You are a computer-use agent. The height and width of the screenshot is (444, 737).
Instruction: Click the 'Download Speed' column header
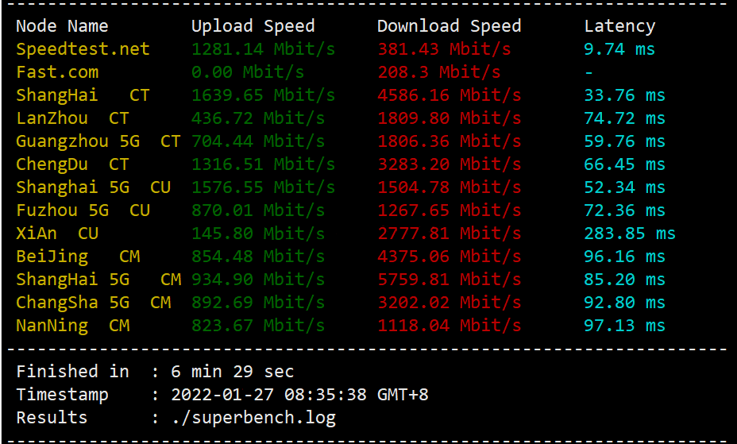tap(449, 26)
